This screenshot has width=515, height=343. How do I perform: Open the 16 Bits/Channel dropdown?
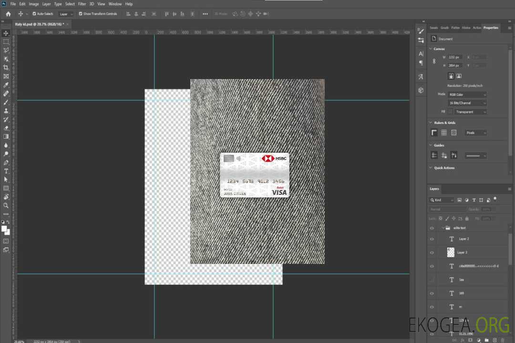click(x=467, y=103)
